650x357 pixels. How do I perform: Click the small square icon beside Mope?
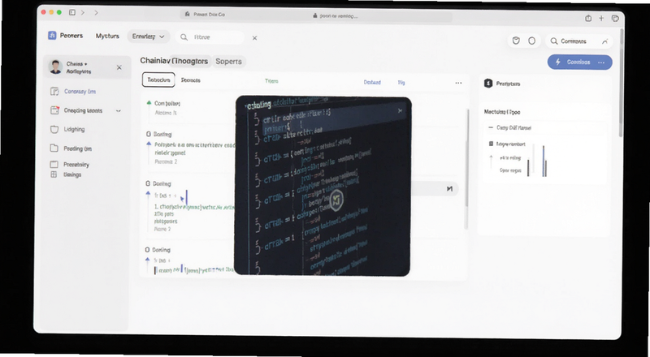point(492,144)
